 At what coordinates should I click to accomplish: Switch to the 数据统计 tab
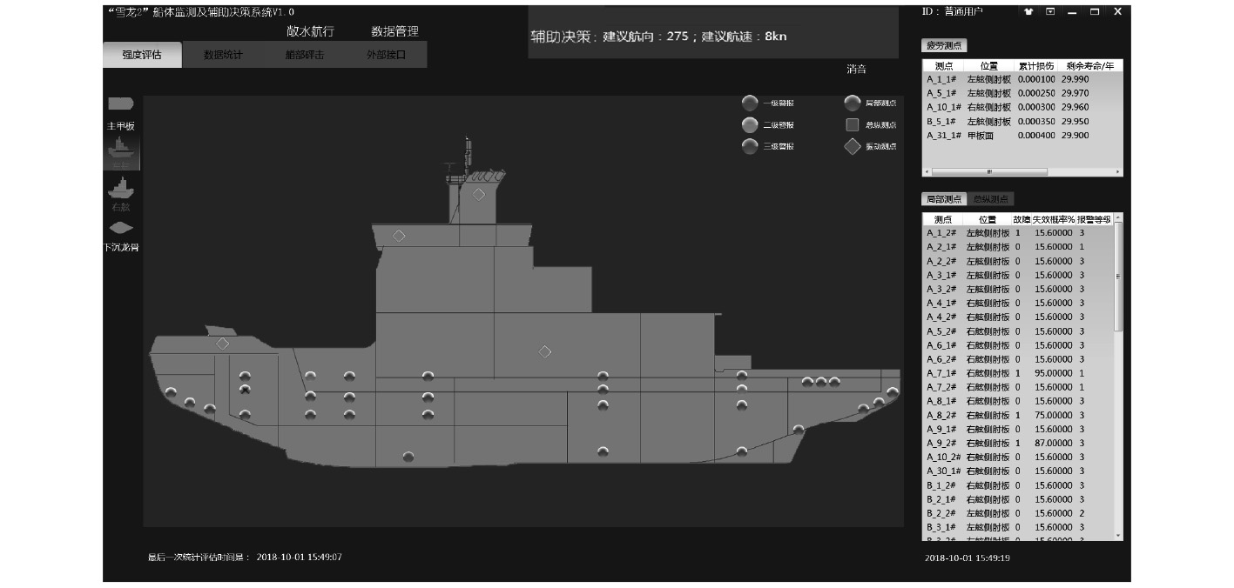click(223, 55)
